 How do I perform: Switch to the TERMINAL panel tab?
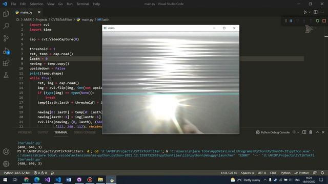[x=61, y=132]
